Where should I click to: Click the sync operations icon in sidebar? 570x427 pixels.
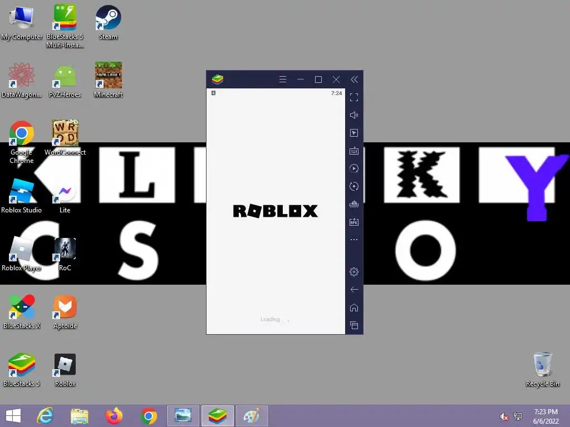(x=354, y=186)
